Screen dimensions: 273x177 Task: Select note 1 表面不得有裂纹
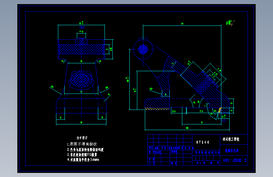[82, 144]
